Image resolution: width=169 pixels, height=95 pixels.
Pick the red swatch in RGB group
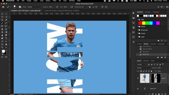point(140,23)
